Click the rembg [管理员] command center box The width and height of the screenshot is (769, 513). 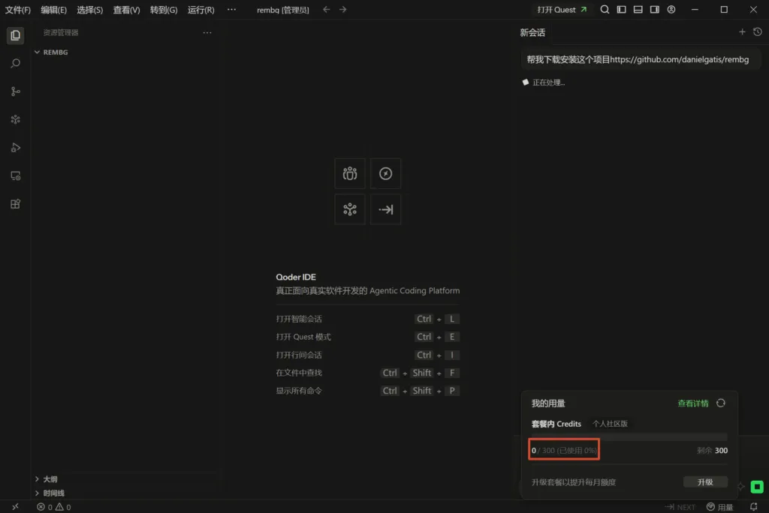click(283, 10)
